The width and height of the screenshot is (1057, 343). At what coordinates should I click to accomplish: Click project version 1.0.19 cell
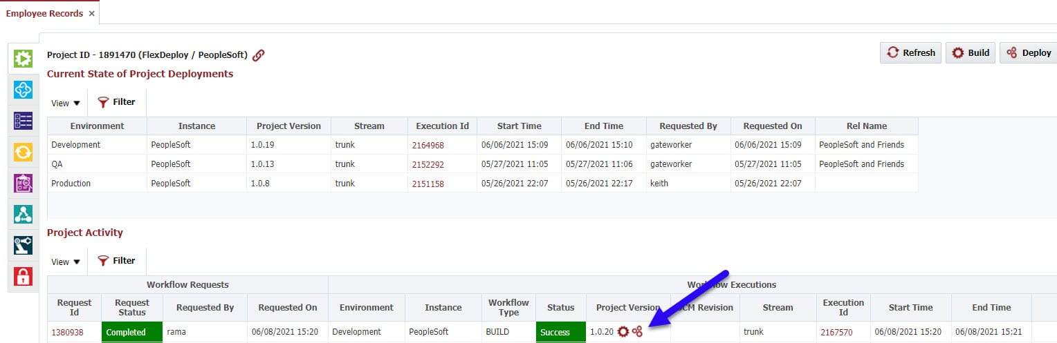pyautogui.click(x=288, y=145)
